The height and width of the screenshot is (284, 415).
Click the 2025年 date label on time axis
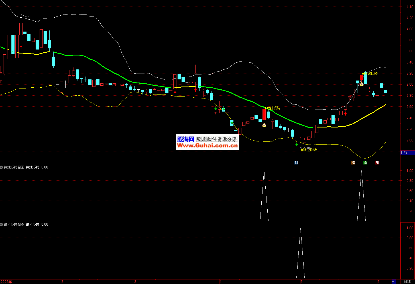6,282
